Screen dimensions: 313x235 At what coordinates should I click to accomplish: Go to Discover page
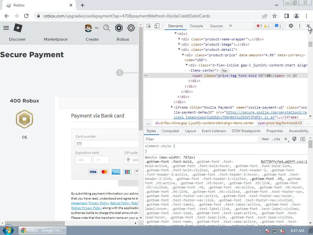pyautogui.click(x=17, y=39)
